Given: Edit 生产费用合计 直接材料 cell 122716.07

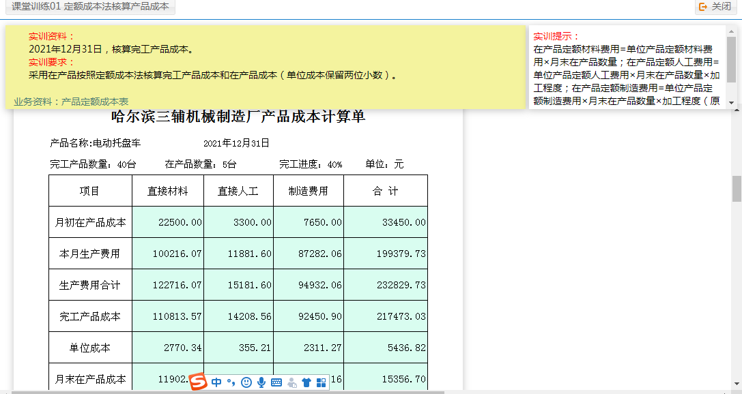Looking at the screenshot, I should point(168,285).
